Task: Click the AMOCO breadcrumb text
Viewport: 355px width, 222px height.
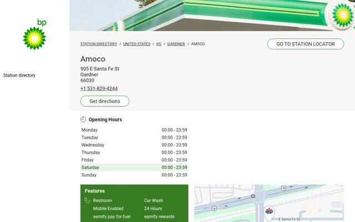Action: [x=198, y=44]
